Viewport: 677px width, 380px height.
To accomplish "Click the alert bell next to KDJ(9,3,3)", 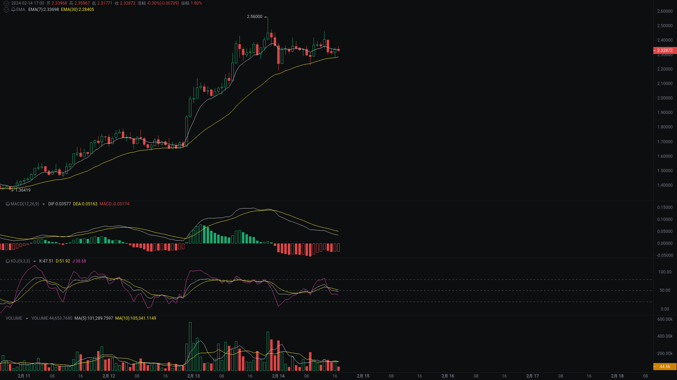I will 7,261.
